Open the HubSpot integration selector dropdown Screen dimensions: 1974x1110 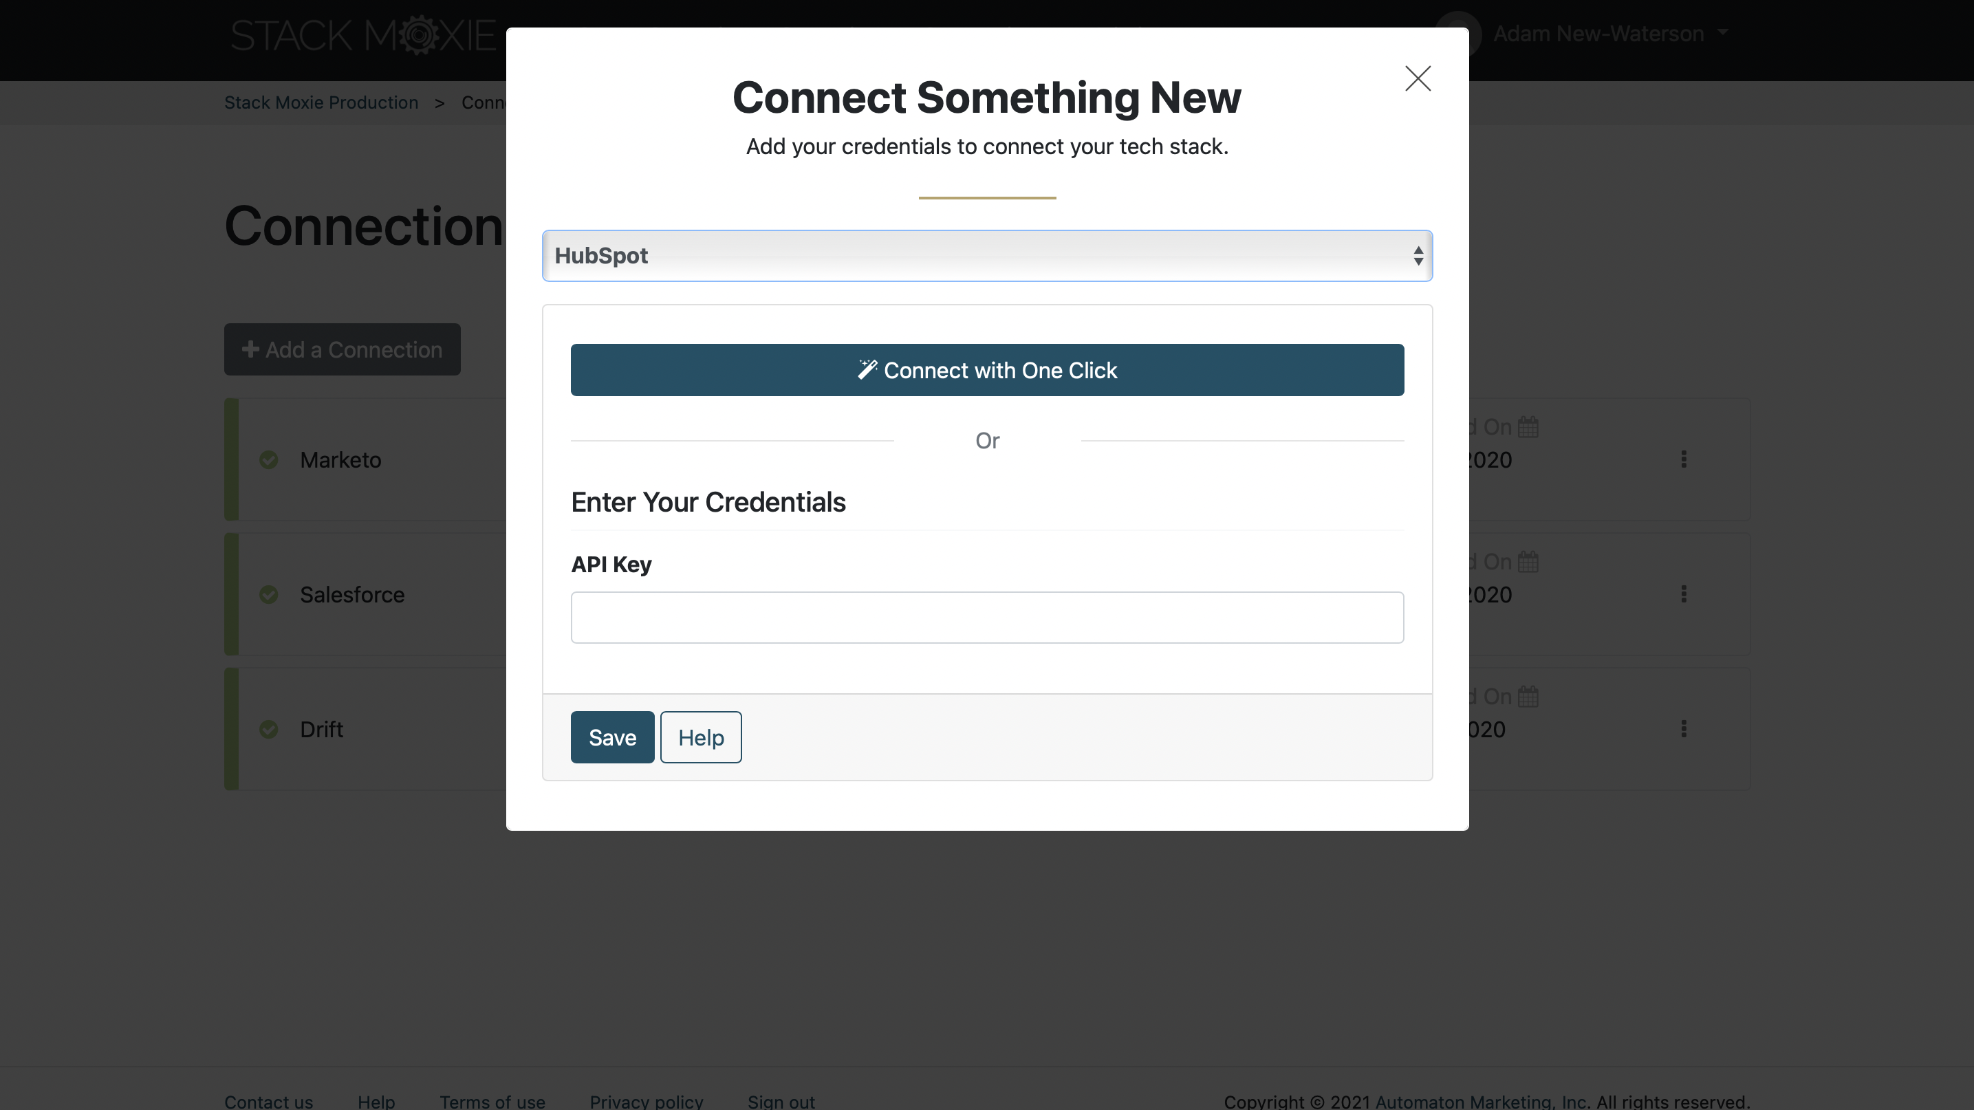987,255
